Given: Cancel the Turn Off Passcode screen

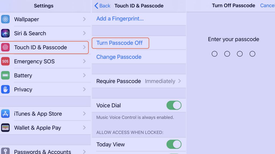Looking at the screenshot, I should pos(267,6).
